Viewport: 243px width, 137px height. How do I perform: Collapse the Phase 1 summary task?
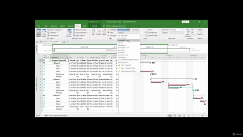click(53, 63)
